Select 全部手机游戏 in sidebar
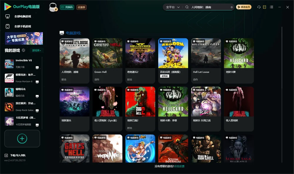The width and height of the screenshot is (294, 174). [23, 26]
